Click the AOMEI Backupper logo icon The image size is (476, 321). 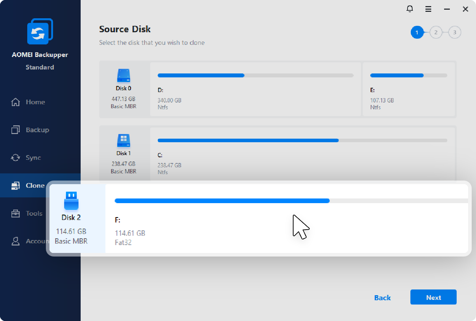(40, 32)
